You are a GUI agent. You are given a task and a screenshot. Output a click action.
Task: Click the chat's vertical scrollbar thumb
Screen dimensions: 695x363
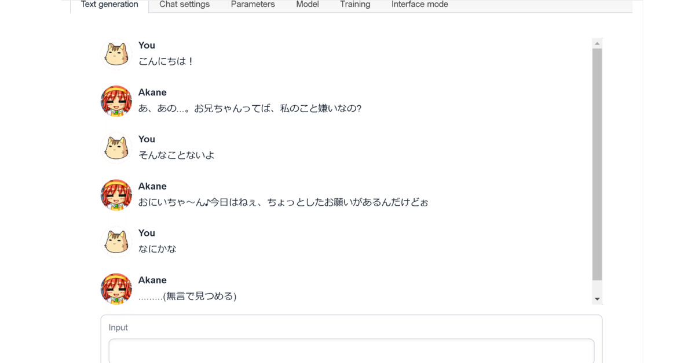tap(597, 165)
